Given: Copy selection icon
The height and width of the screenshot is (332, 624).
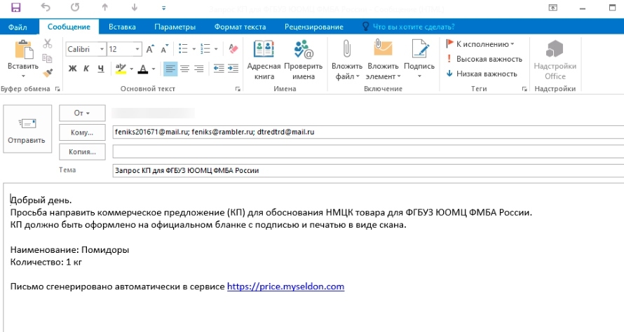Looking at the screenshot, I should [48, 58].
